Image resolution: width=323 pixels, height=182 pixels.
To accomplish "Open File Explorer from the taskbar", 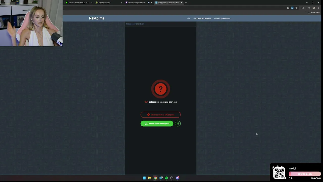I will click(150, 178).
